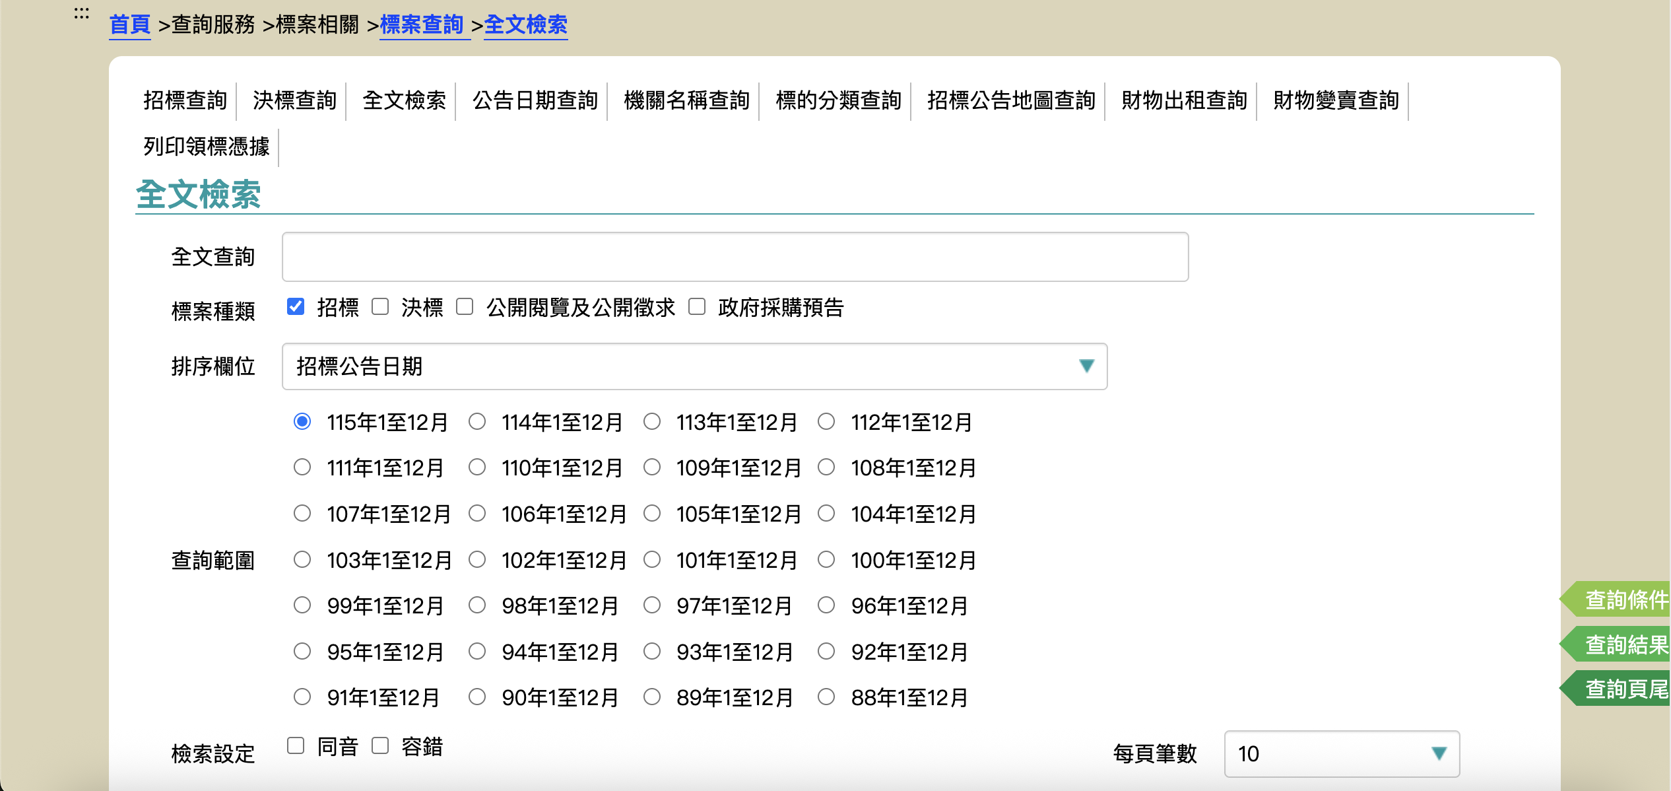Select 105年1至12月 radio button
1671x791 pixels.
pos(652,513)
